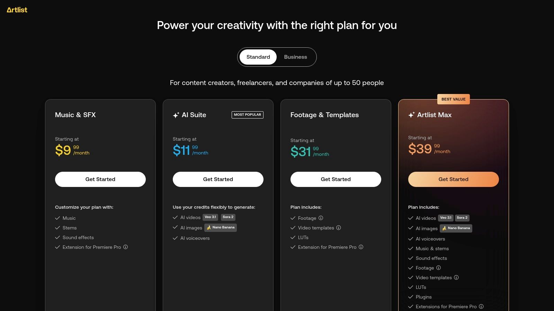Click the Artlist logo
Image resolution: width=554 pixels, height=311 pixels.
(x=17, y=10)
